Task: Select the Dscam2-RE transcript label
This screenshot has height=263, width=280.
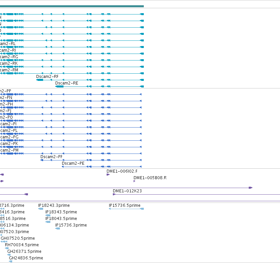Action: click(x=66, y=83)
